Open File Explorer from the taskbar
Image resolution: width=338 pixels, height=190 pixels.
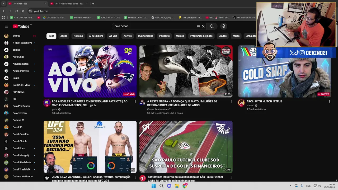click(x=177, y=186)
